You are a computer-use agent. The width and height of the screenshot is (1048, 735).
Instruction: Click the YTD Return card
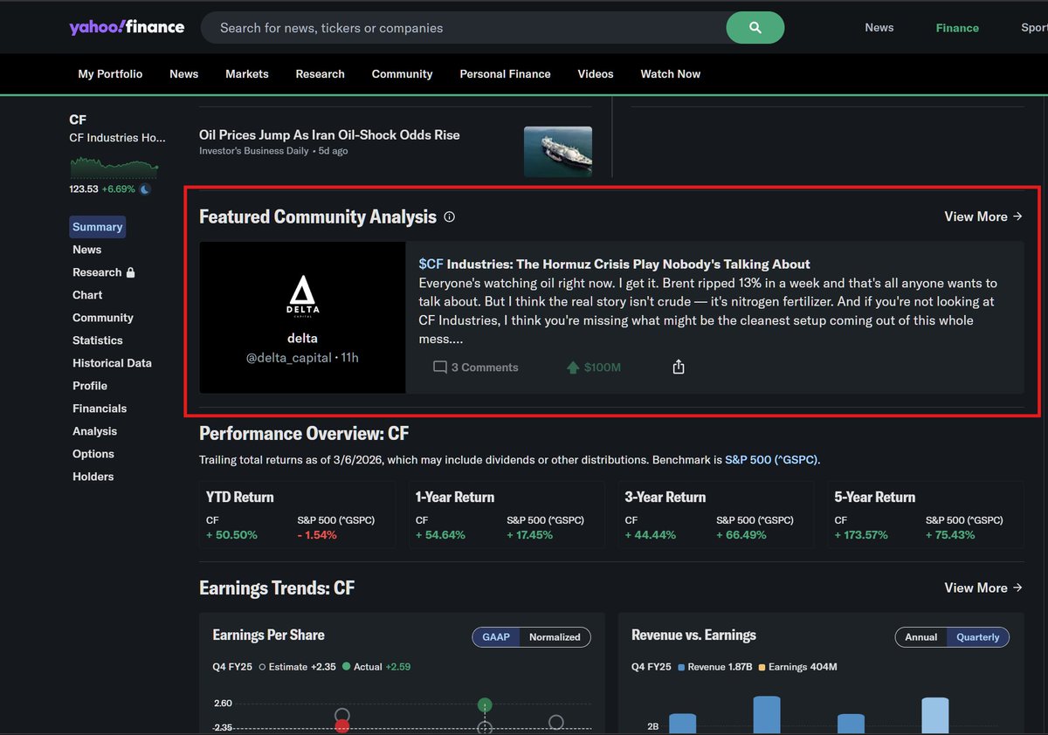click(297, 515)
